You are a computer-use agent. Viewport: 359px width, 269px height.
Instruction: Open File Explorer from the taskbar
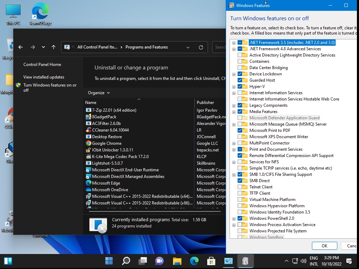[177, 261]
